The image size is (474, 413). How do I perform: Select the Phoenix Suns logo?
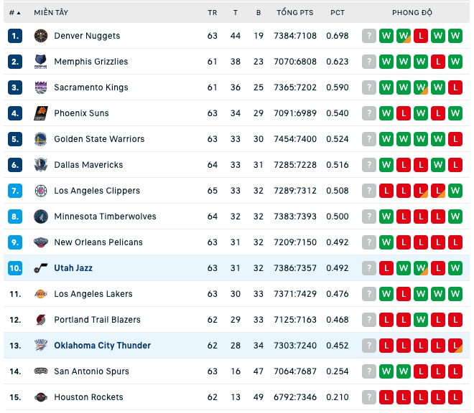tap(41, 113)
